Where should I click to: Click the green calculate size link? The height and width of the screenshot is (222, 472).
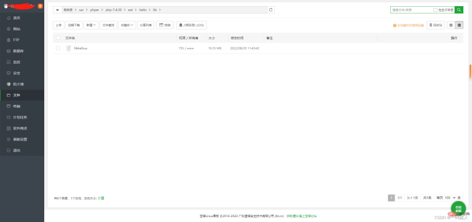coord(101,198)
